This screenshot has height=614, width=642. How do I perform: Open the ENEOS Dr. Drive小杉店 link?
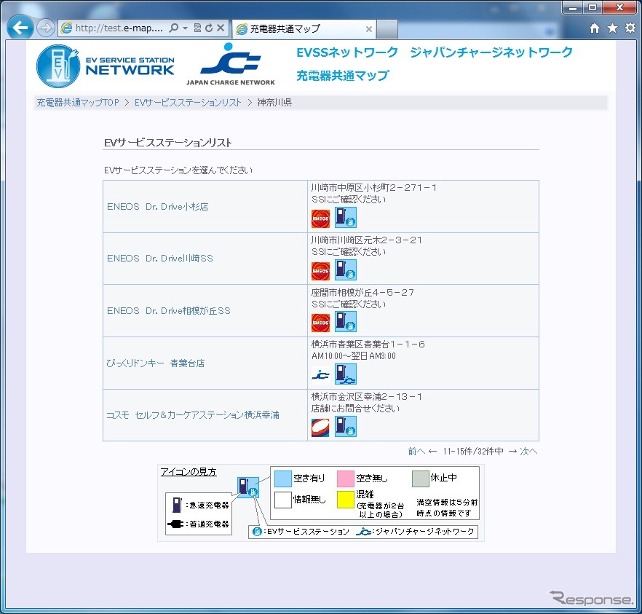[x=157, y=206]
